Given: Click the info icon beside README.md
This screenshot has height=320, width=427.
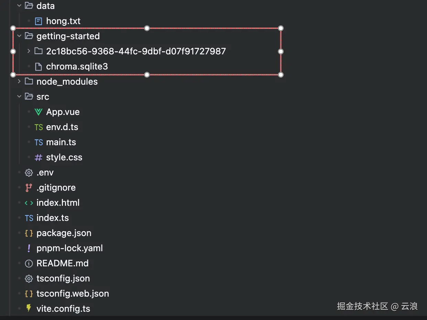Looking at the screenshot, I should [29, 264].
